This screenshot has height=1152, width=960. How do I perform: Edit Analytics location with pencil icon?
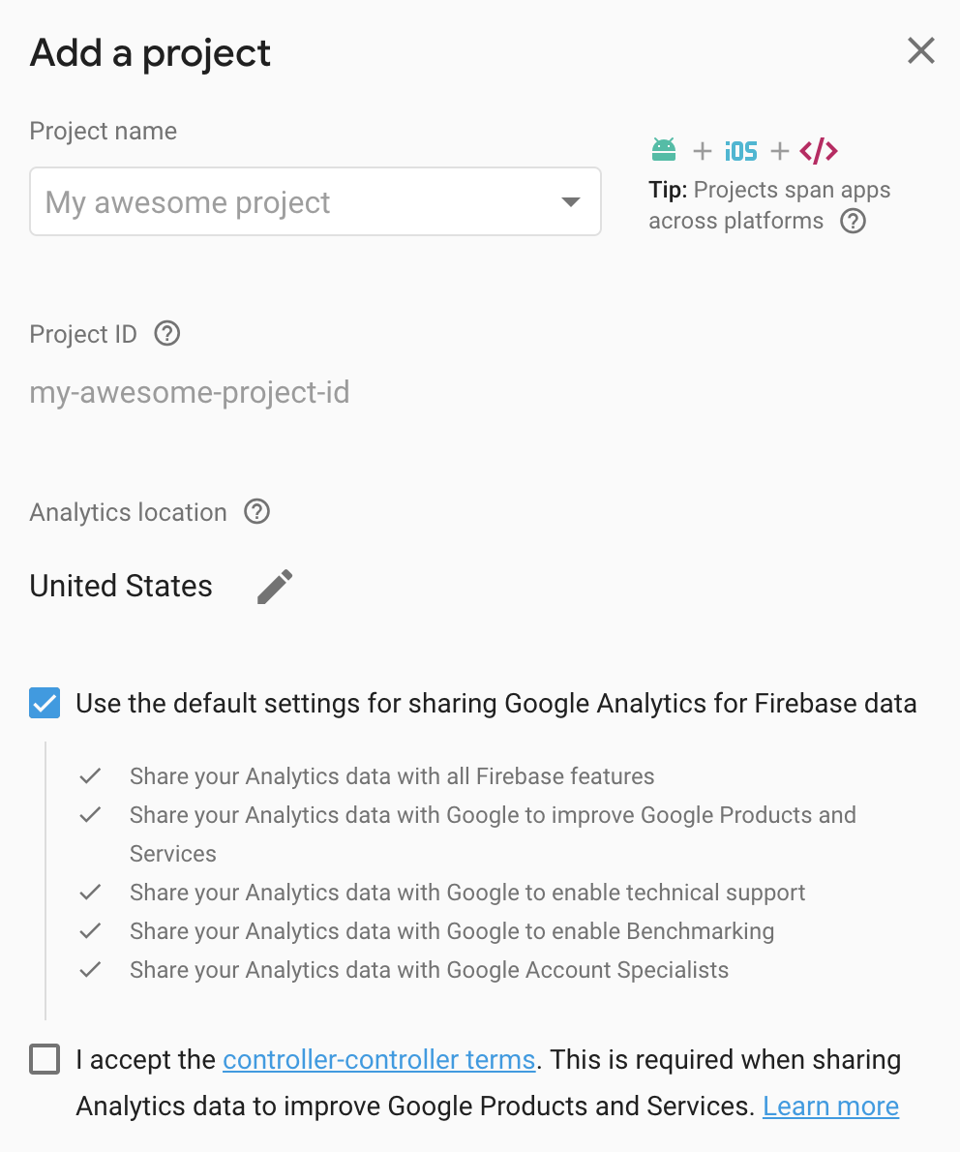point(275,587)
